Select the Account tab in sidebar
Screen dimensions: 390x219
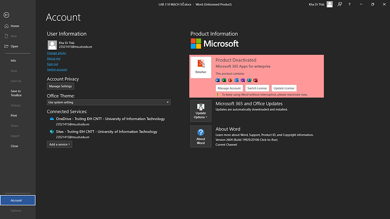click(18, 200)
